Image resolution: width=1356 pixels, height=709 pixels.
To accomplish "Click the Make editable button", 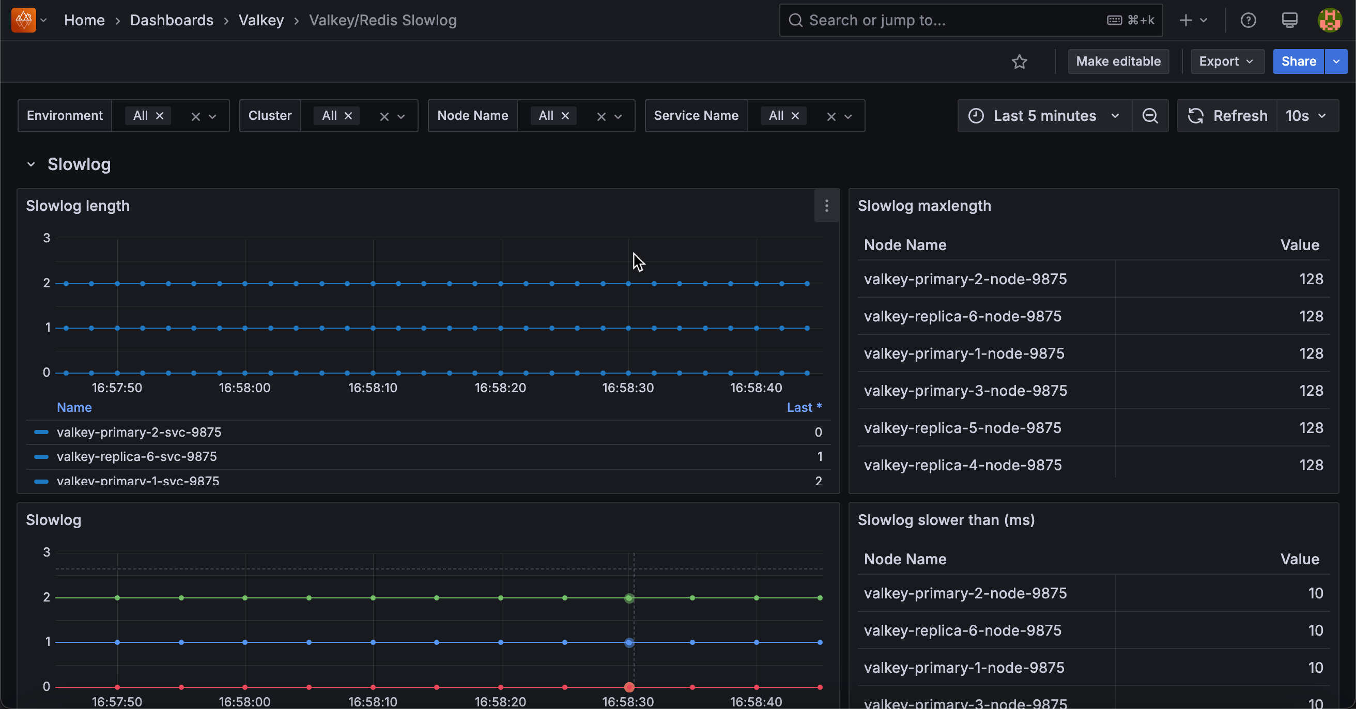I will (x=1119, y=61).
